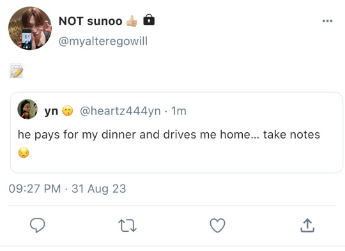Open NOT sunoo profile picture
The width and height of the screenshot is (345, 251).
click(x=30, y=28)
